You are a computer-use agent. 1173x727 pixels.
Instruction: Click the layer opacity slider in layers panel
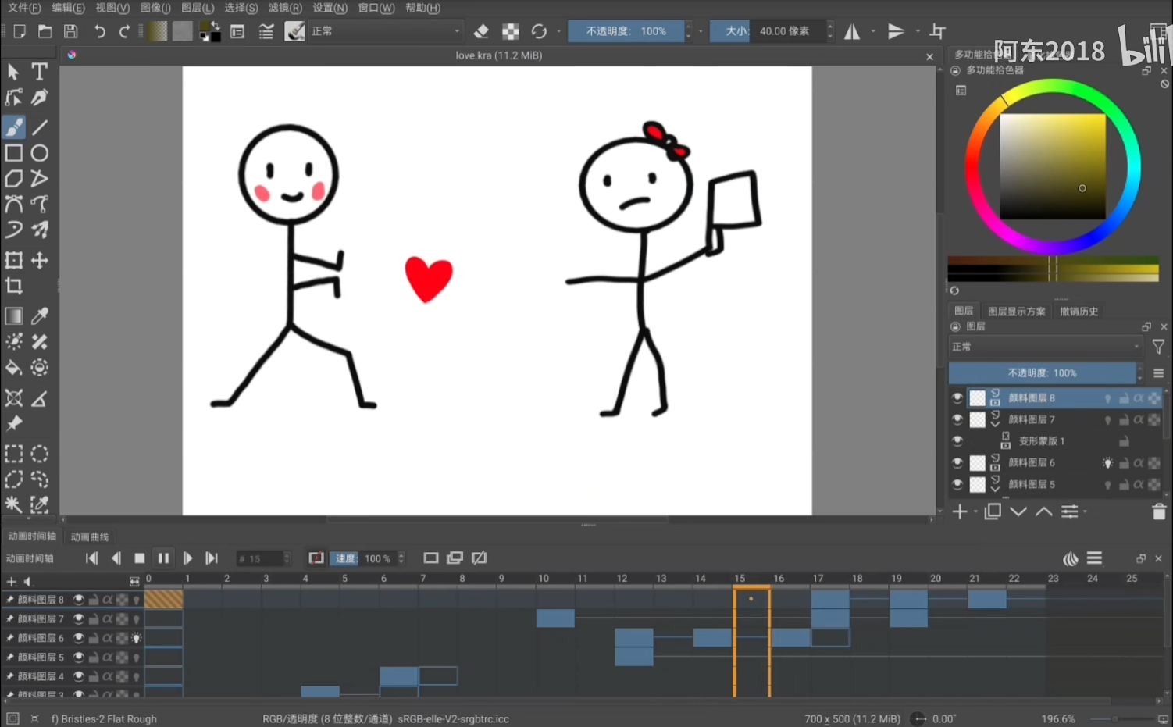tap(1042, 373)
